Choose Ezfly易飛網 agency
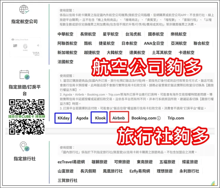The height and width of the screenshot is (188, 220). (140, 171)
